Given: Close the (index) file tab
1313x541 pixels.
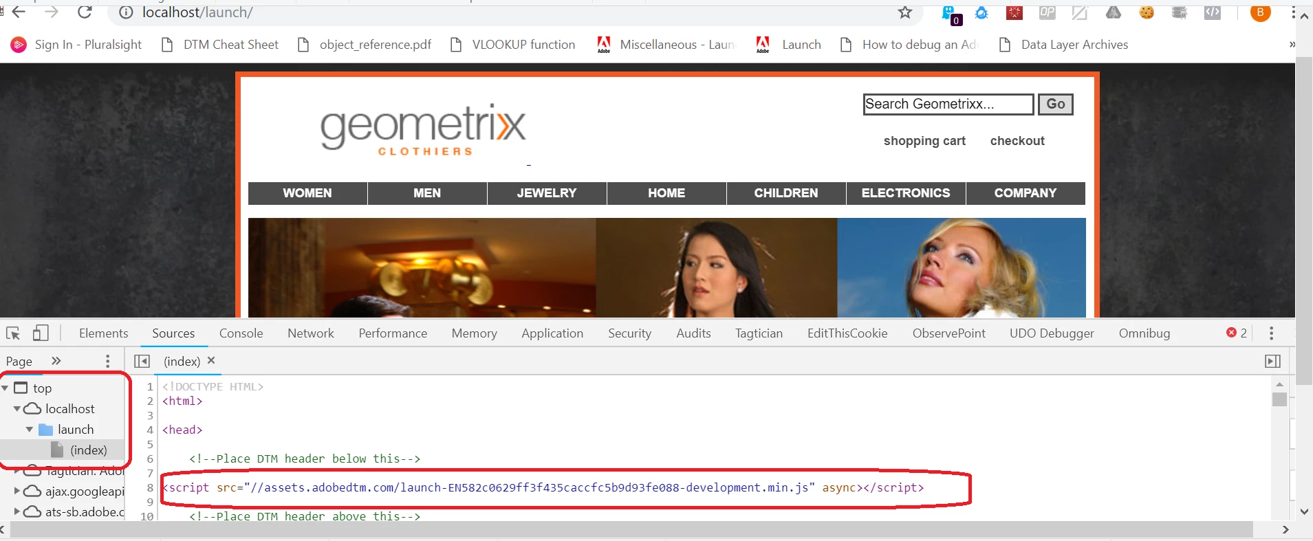Looking at the screenshot, I should coord(211,360).
